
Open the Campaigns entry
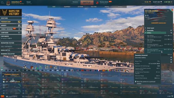coord(11,33)
